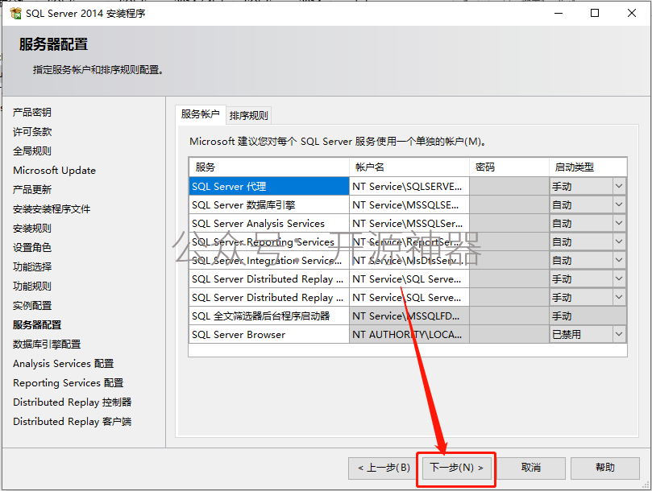Click the SQL Server setup title bar icon

tap(16, 14)
